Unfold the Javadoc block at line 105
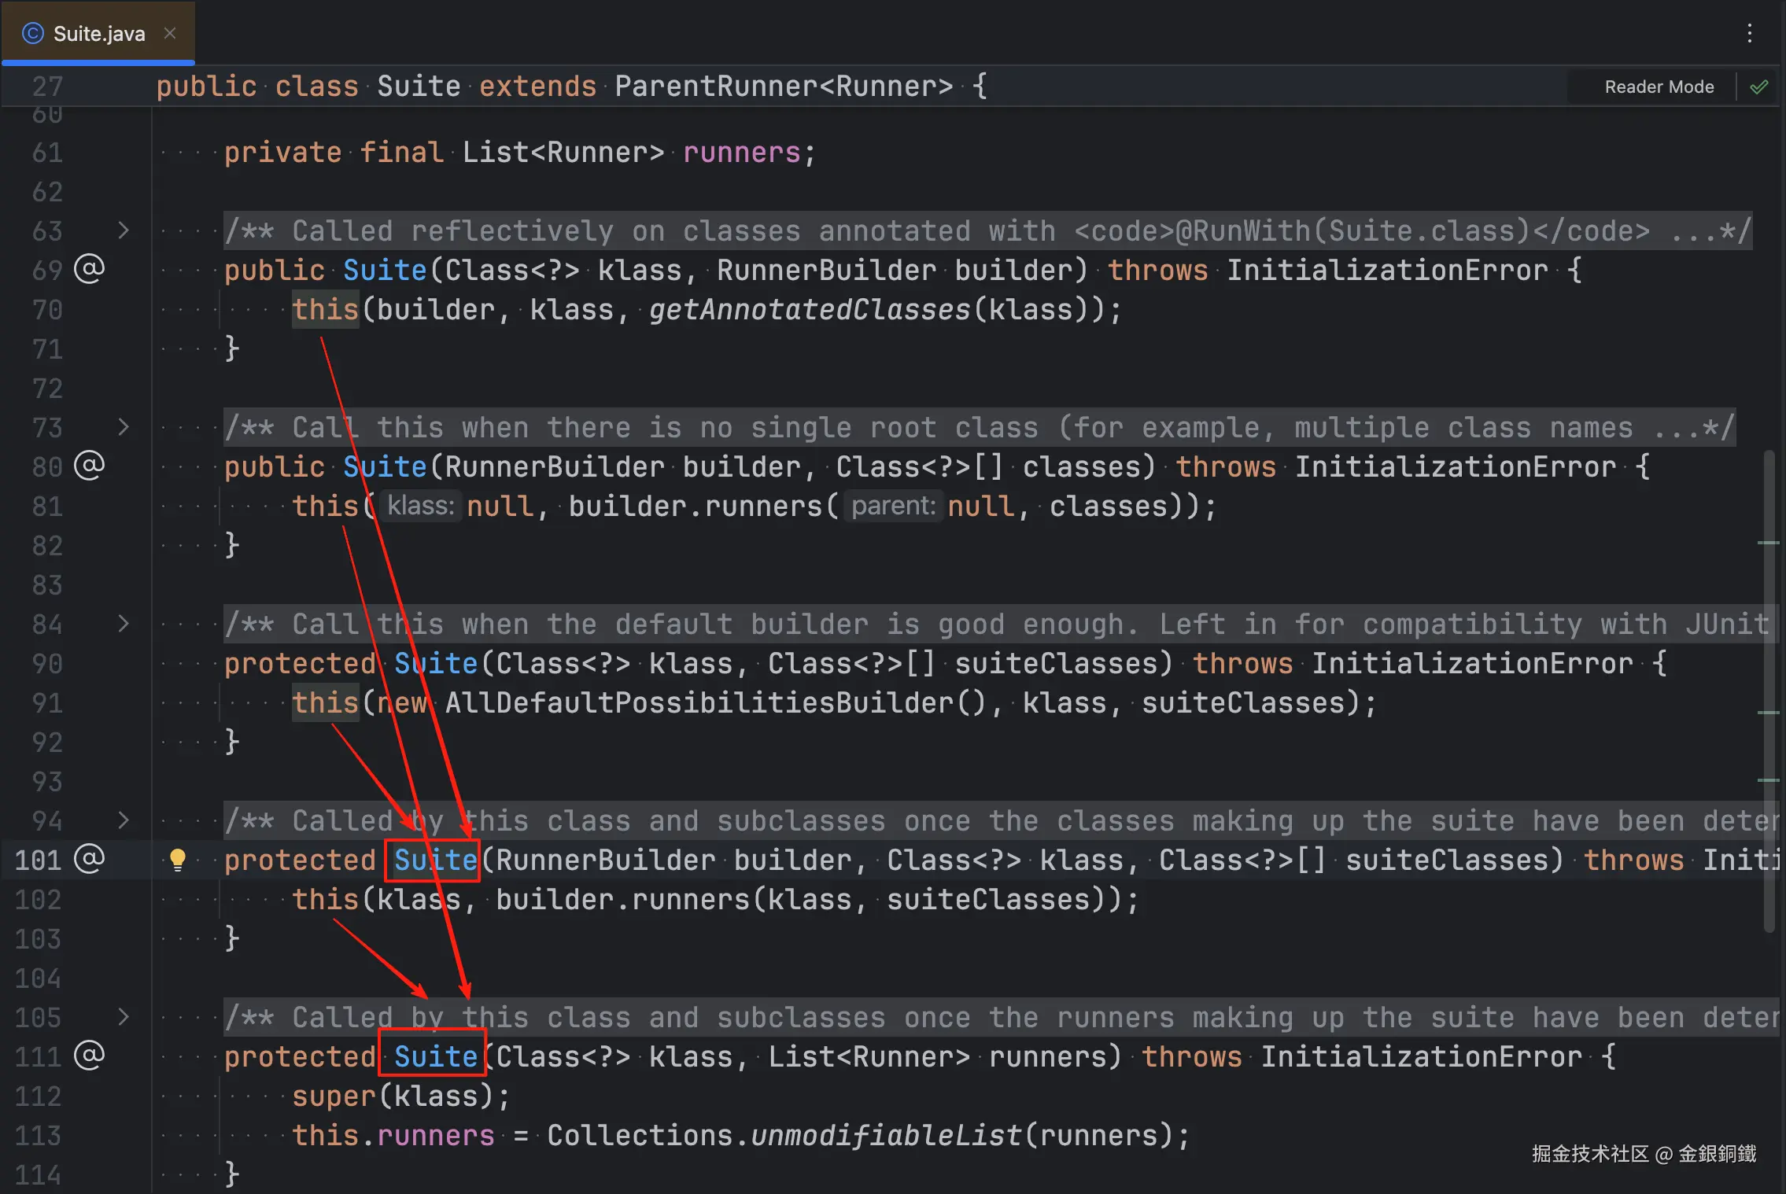The width and height of the screenshot is (1786, 1194). tap(124, 1017)
